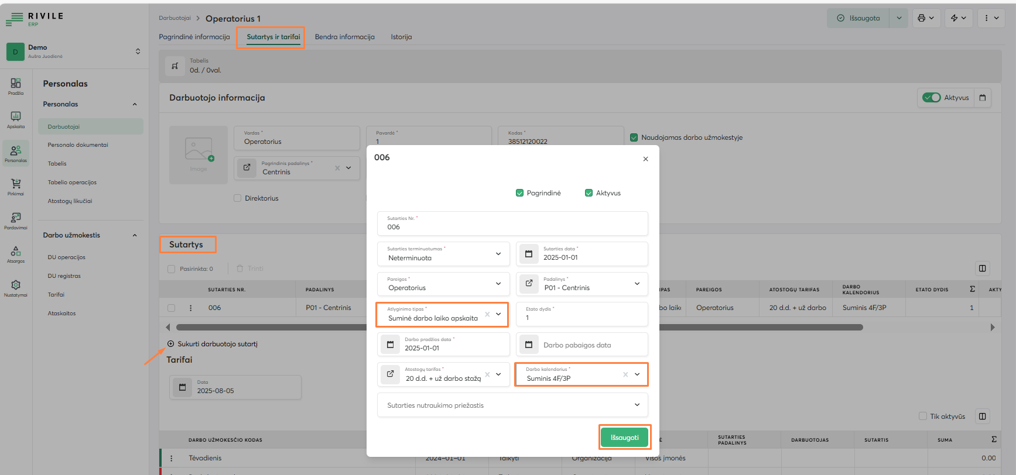Screen dimensions: 1016x475
Task: Open Padalinys external link icon in dialog
Action: [529, 284]
